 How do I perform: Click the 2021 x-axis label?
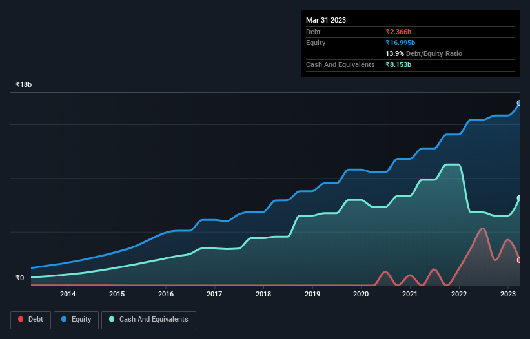410,294
